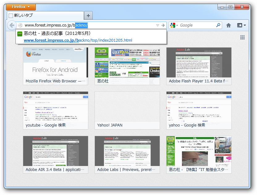The image size is (257, 195).
Task: Go to the Home page icon
Action: click(x=229, y=25)
